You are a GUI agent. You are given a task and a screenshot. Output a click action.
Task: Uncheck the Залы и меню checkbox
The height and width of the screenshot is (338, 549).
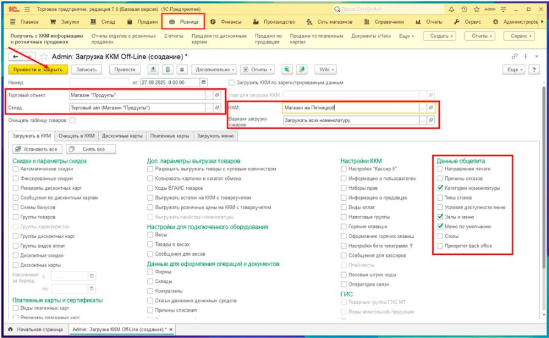click(440, 217)
